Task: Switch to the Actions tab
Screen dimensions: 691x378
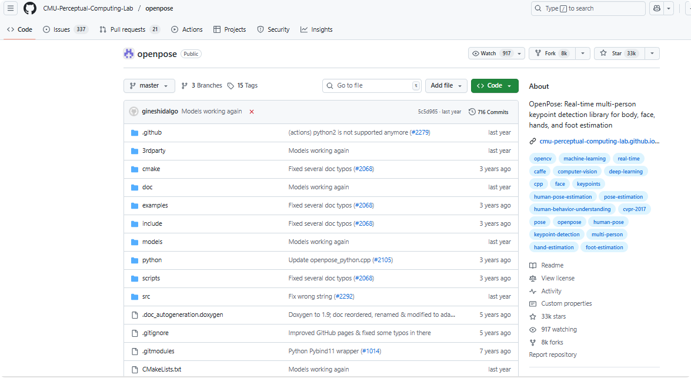Action: [x=187, y=29]
